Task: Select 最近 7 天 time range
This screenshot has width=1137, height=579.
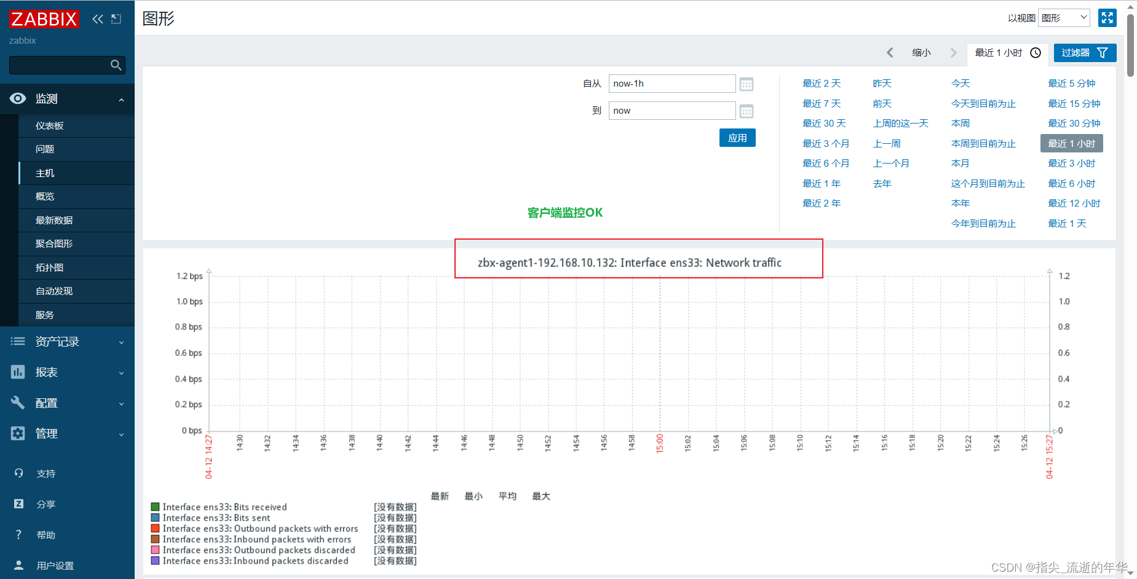Action: point(822,104)
